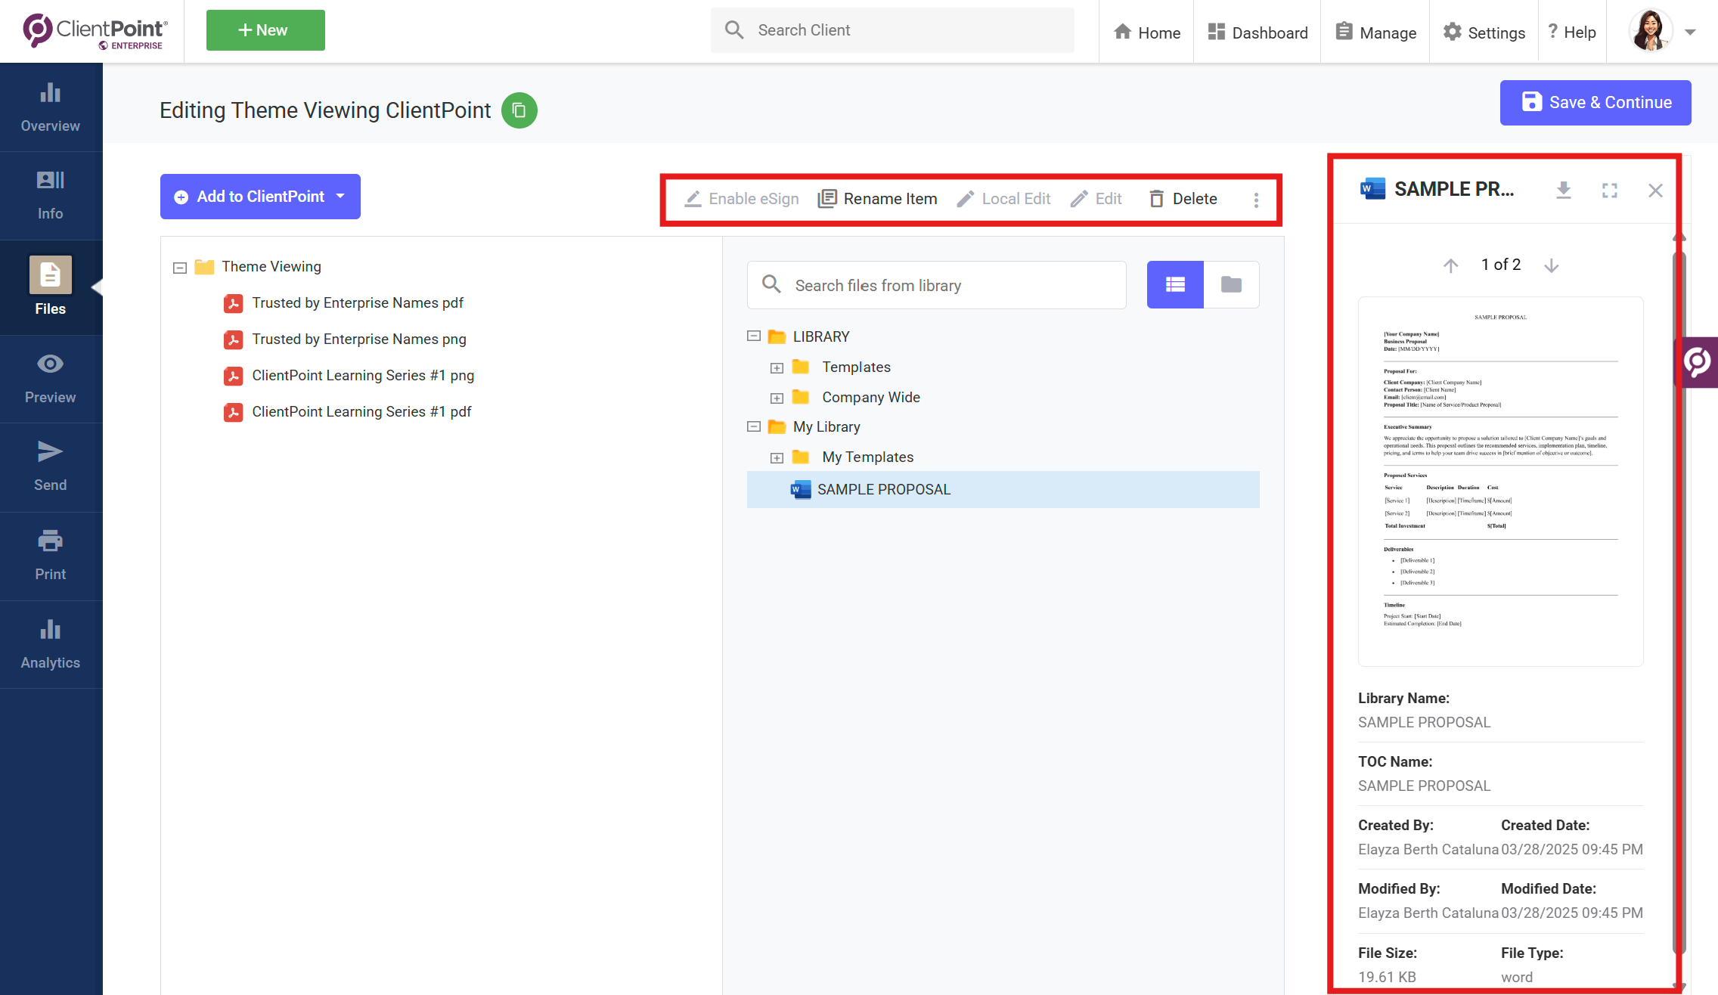This screenshot has width=1718, height=995.
Task: Click in the Search files from library field
Action: (x=936, y=285)
